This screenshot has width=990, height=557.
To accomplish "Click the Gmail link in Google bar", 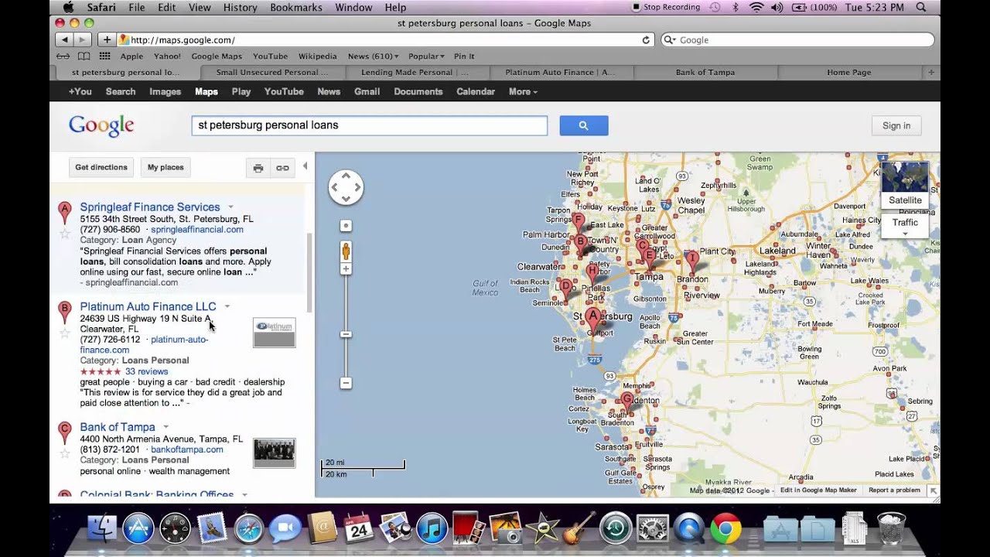I will click(x=367, y=91).
